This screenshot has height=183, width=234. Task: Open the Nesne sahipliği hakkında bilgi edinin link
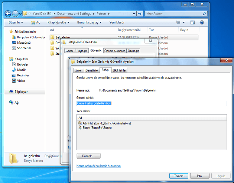(x=98, y=166)
